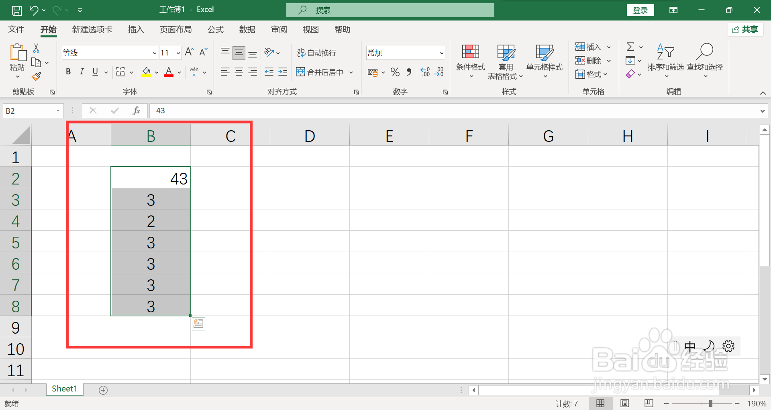Screen dimensions: 771x410
Task: Click increase decimal icon
Action: 425,72
